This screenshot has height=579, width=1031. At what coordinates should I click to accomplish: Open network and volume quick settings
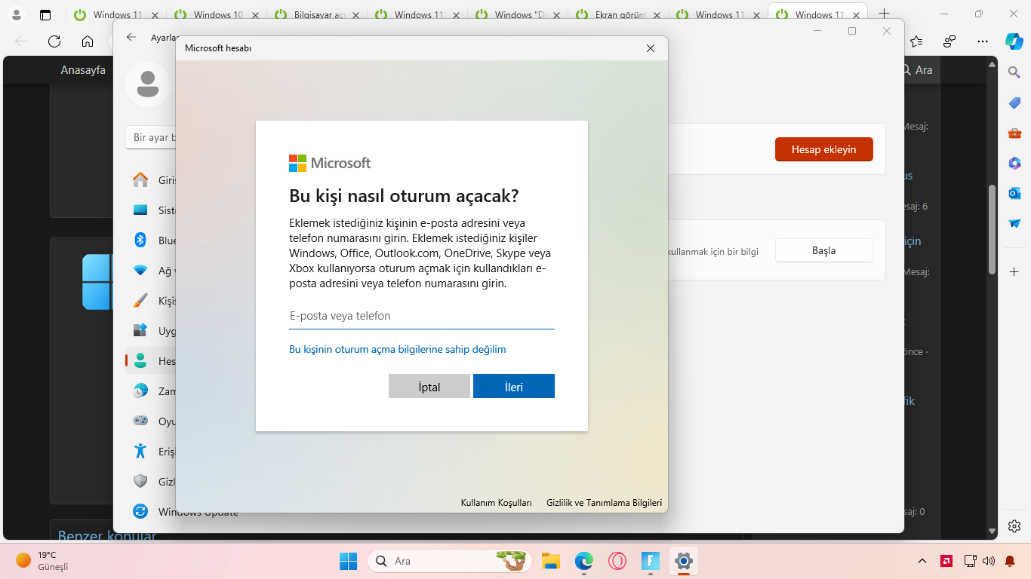[x=979, y=561]
